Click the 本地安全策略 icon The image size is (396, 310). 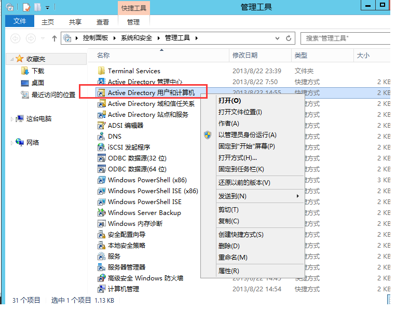pos(101,245)
